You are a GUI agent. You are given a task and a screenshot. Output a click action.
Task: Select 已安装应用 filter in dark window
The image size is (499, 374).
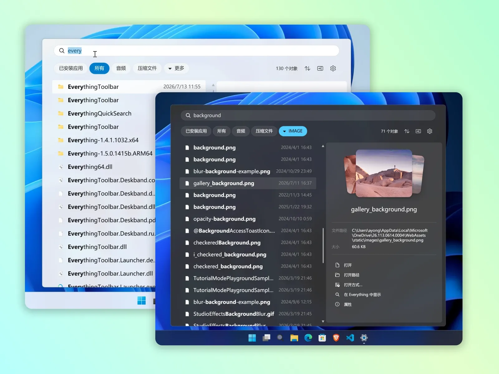[x=196, y=131]
